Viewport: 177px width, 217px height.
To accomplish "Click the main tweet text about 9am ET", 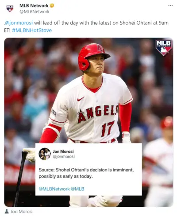I will (86, 27).
